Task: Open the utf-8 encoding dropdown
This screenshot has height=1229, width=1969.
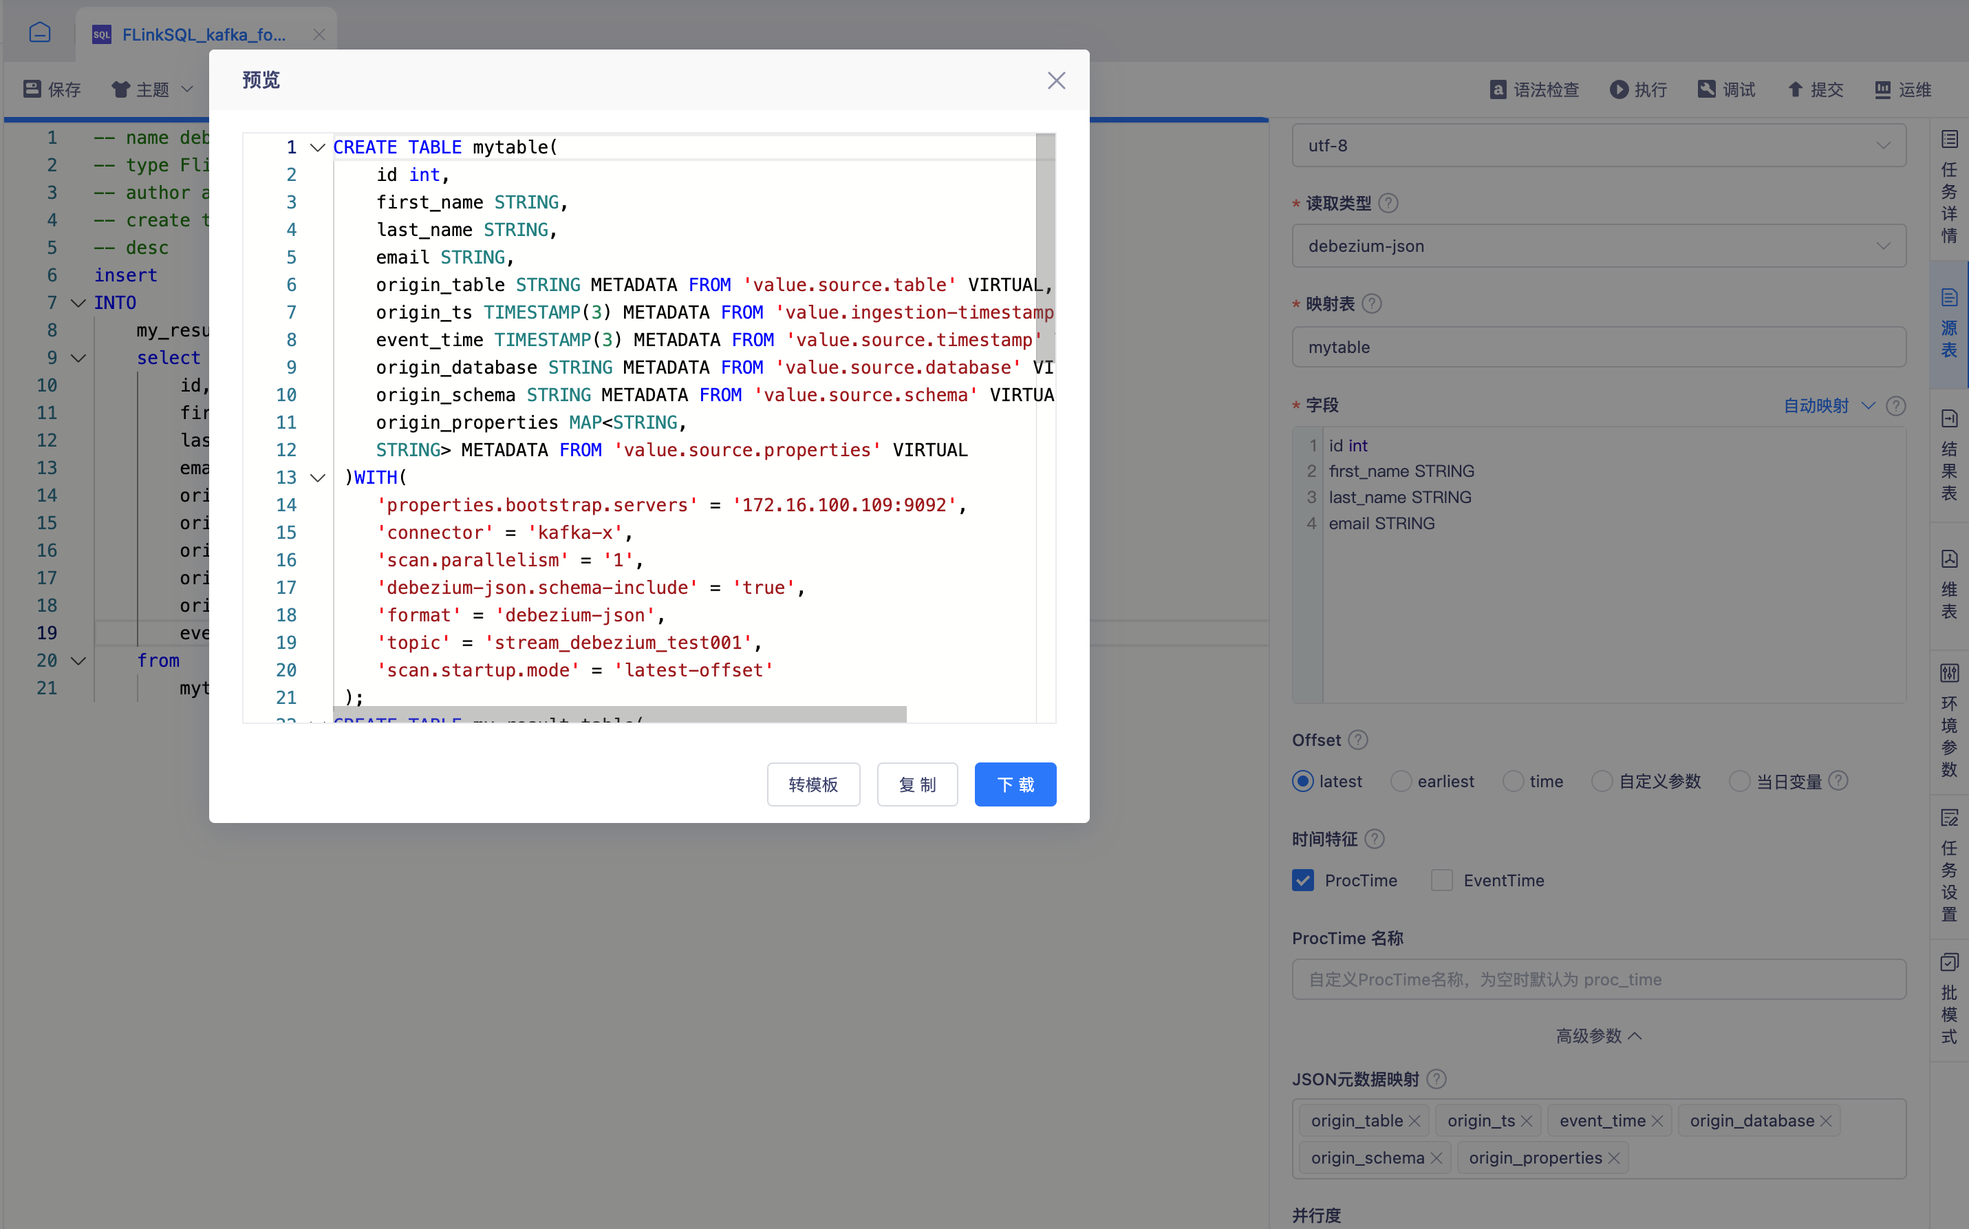Action: pos(1598,145)
